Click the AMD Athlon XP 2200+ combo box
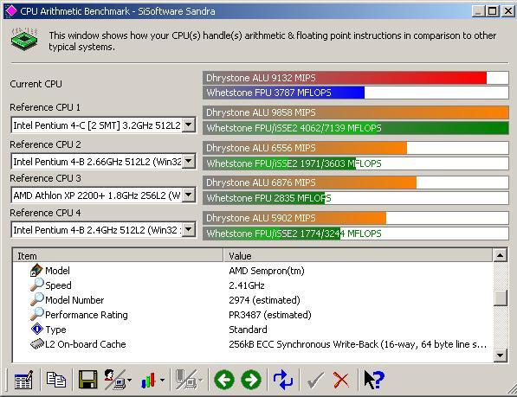The height and width of the screenshot is (397, 517). click(x=104, y=195)
